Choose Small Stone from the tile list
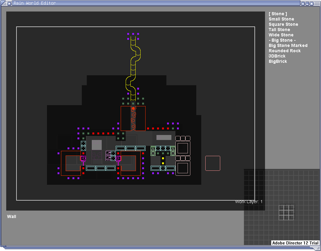Screen dimensions: 321x251 [x=281, y=19]
